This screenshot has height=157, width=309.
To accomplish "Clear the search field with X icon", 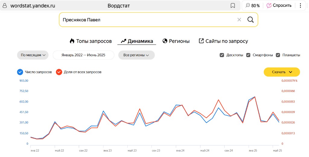I will tap(239, 20).
